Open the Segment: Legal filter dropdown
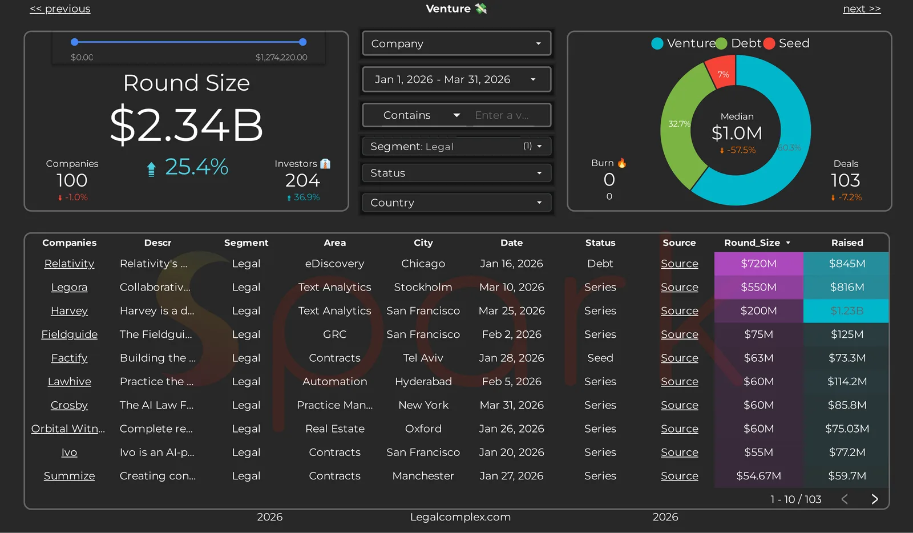Viewport: 913px width, 533px height. tap(457, 147)
